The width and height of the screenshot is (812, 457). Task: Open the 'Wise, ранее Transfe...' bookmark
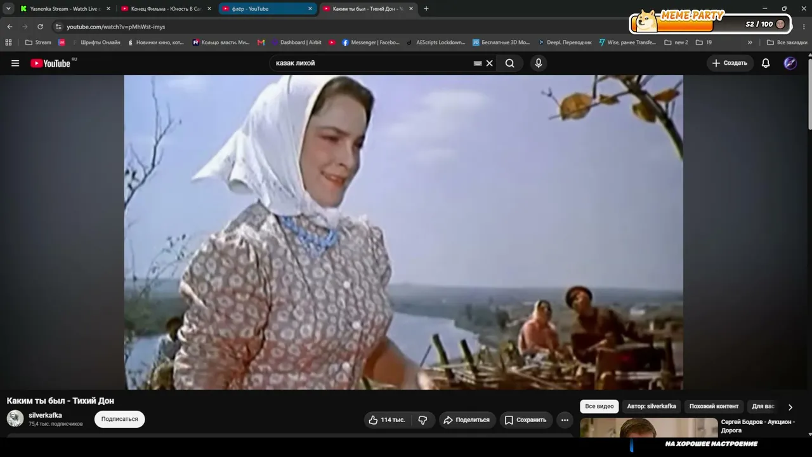point(627,43)
